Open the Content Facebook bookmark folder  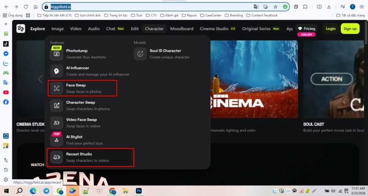point(262,16)
